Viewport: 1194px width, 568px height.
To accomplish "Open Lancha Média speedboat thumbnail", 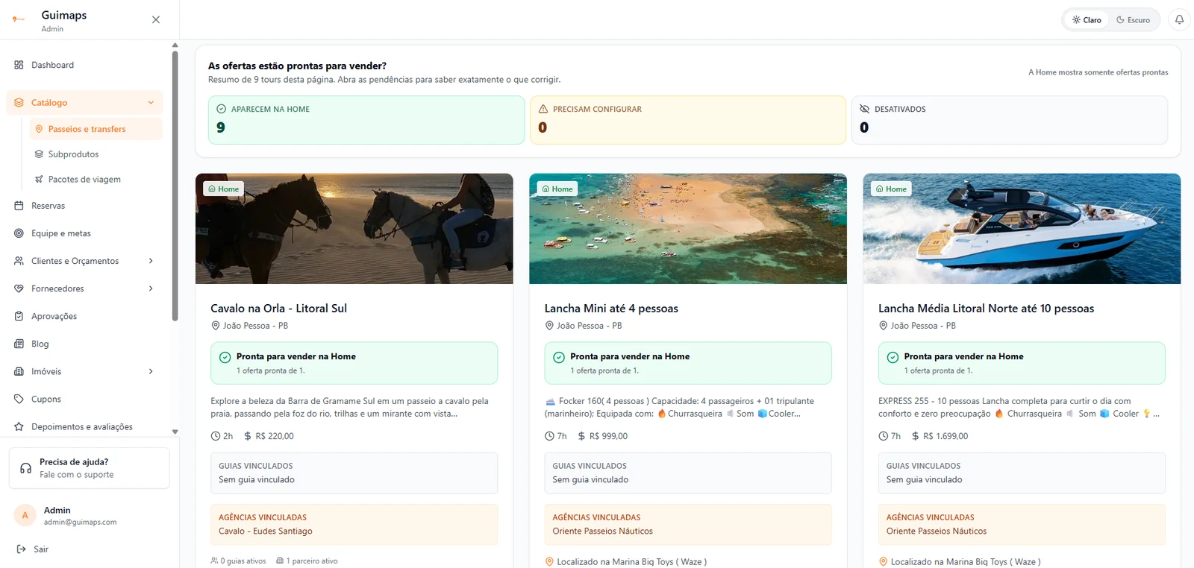I will click(x=1022, y=229).
